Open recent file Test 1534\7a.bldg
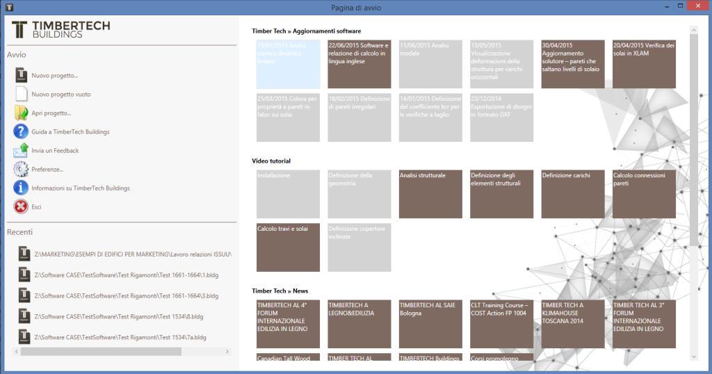The width and height of the screenshot is (712, 374). 120,338
